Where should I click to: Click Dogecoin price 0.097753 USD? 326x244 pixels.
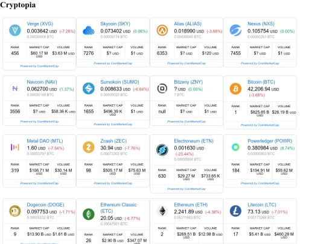tap(42, 212)
